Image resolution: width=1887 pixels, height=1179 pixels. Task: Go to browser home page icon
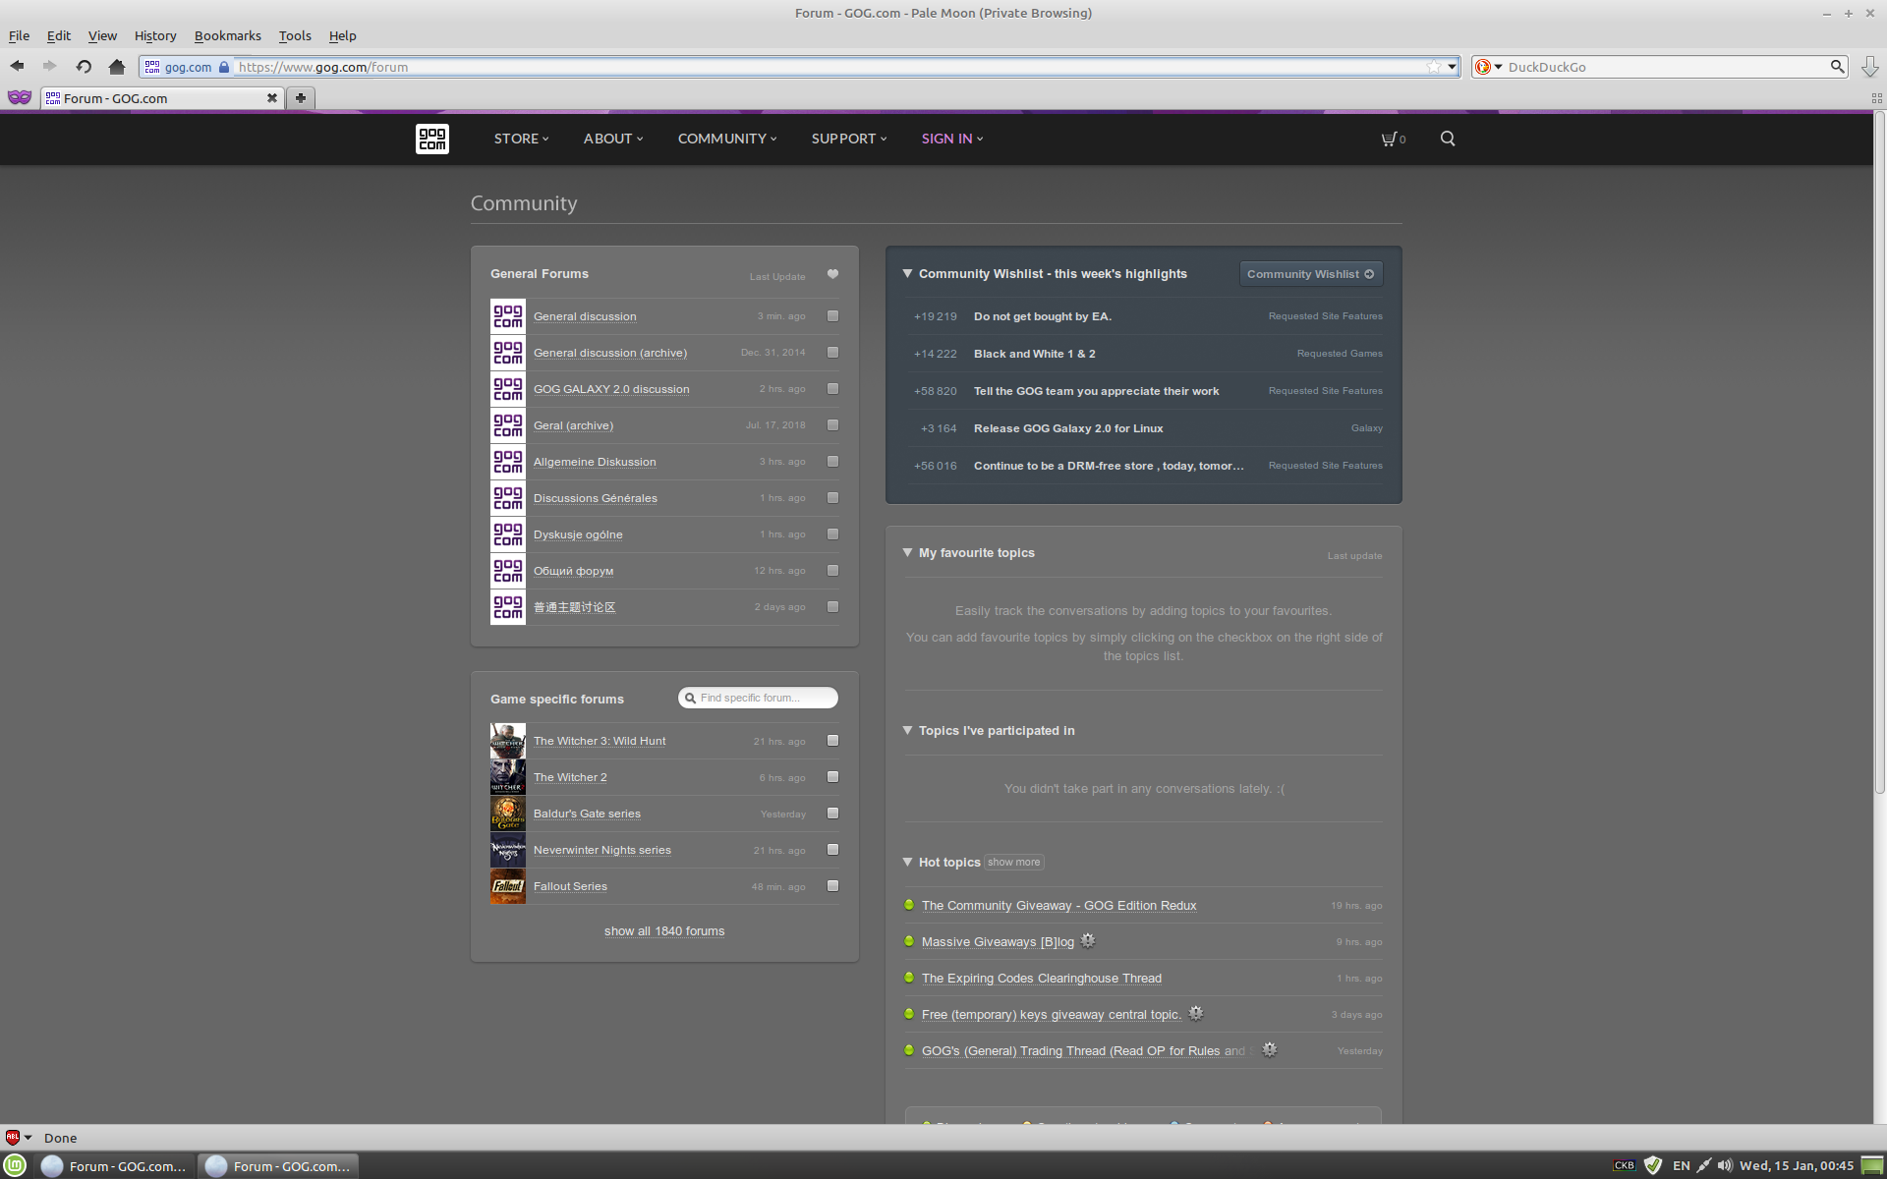[x=117, y=67]
